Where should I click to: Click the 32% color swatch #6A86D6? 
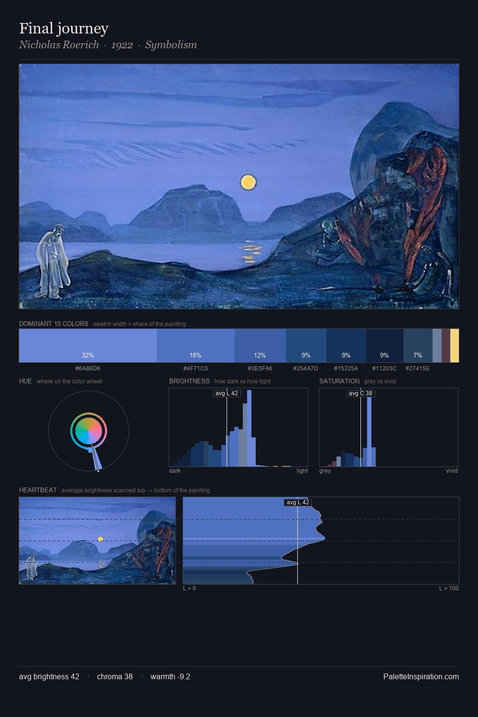point(88,346)
